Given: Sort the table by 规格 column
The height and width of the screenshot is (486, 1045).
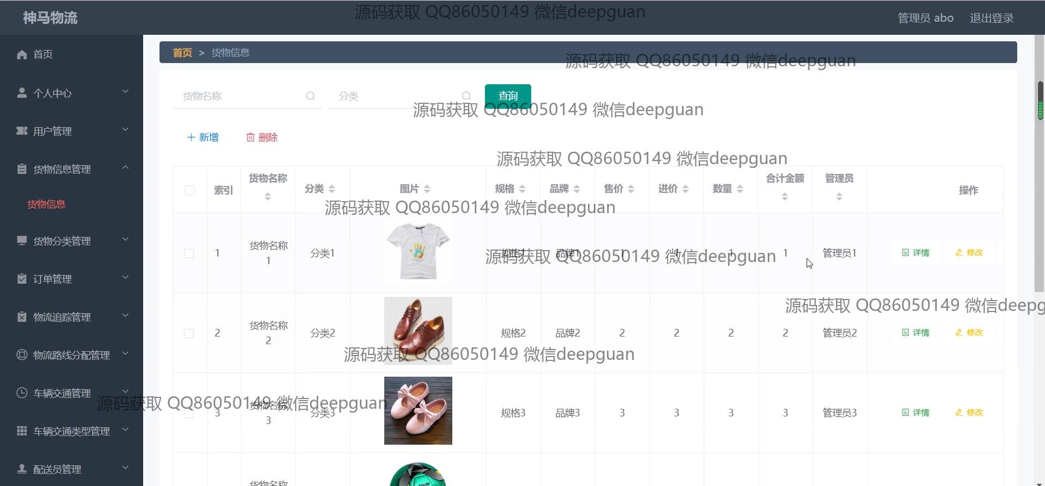Looking at the screenshot, I should [522, 189].
